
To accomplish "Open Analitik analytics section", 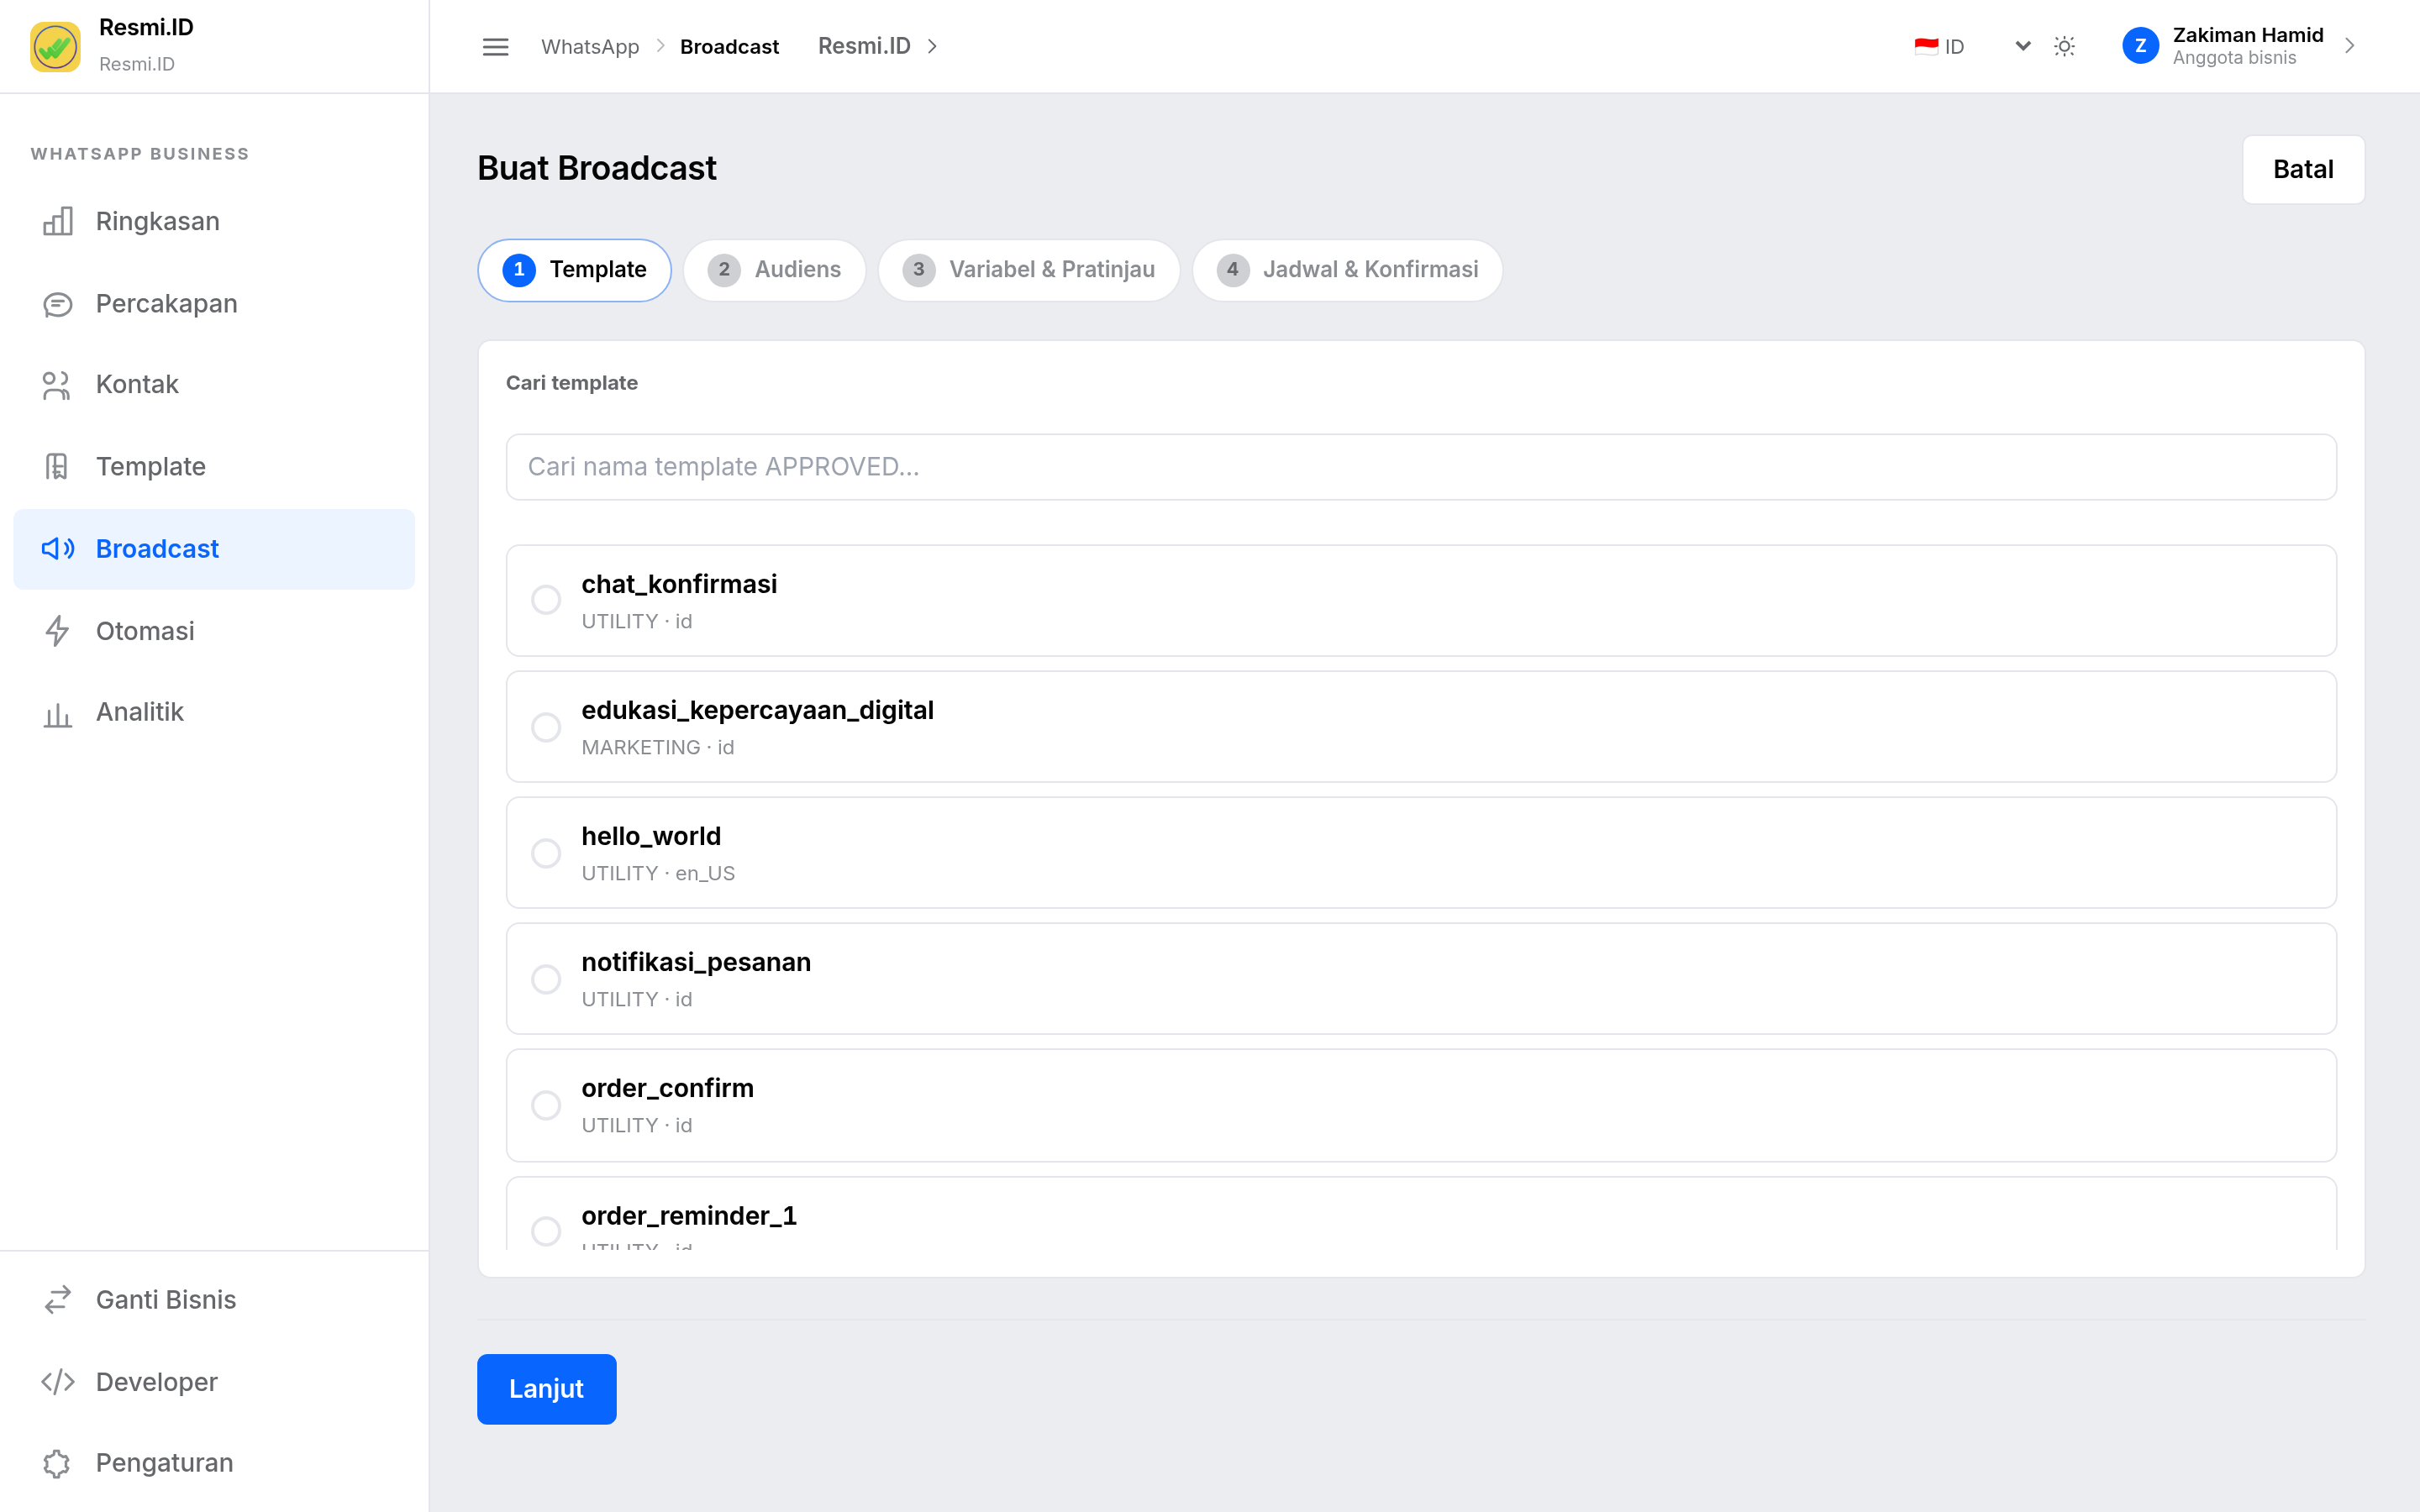I will click(214, 712).
